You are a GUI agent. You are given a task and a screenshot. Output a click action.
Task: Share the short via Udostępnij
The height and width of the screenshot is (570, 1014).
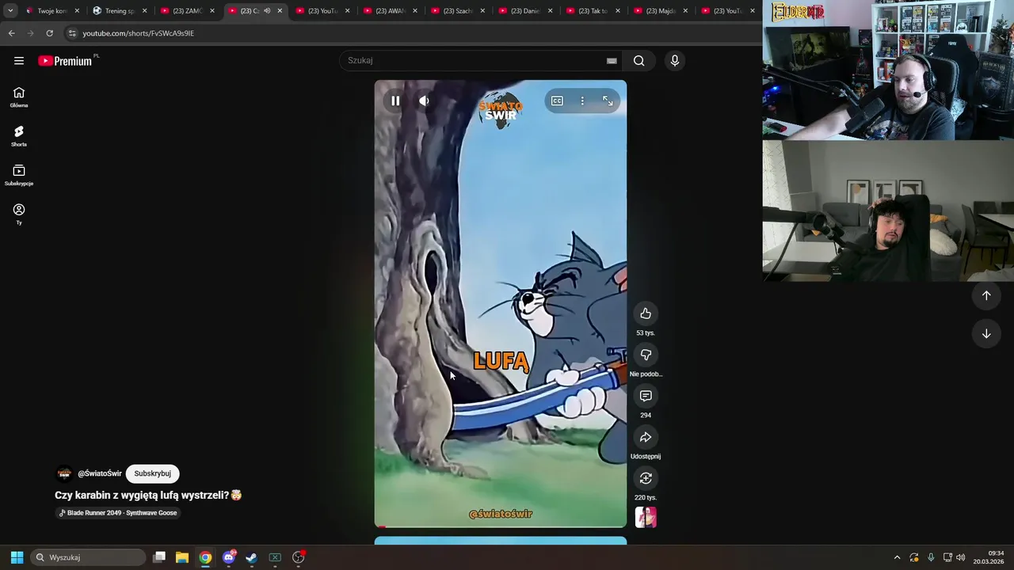point(646,437)
